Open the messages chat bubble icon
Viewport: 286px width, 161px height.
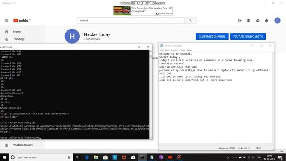pos(257,21)
